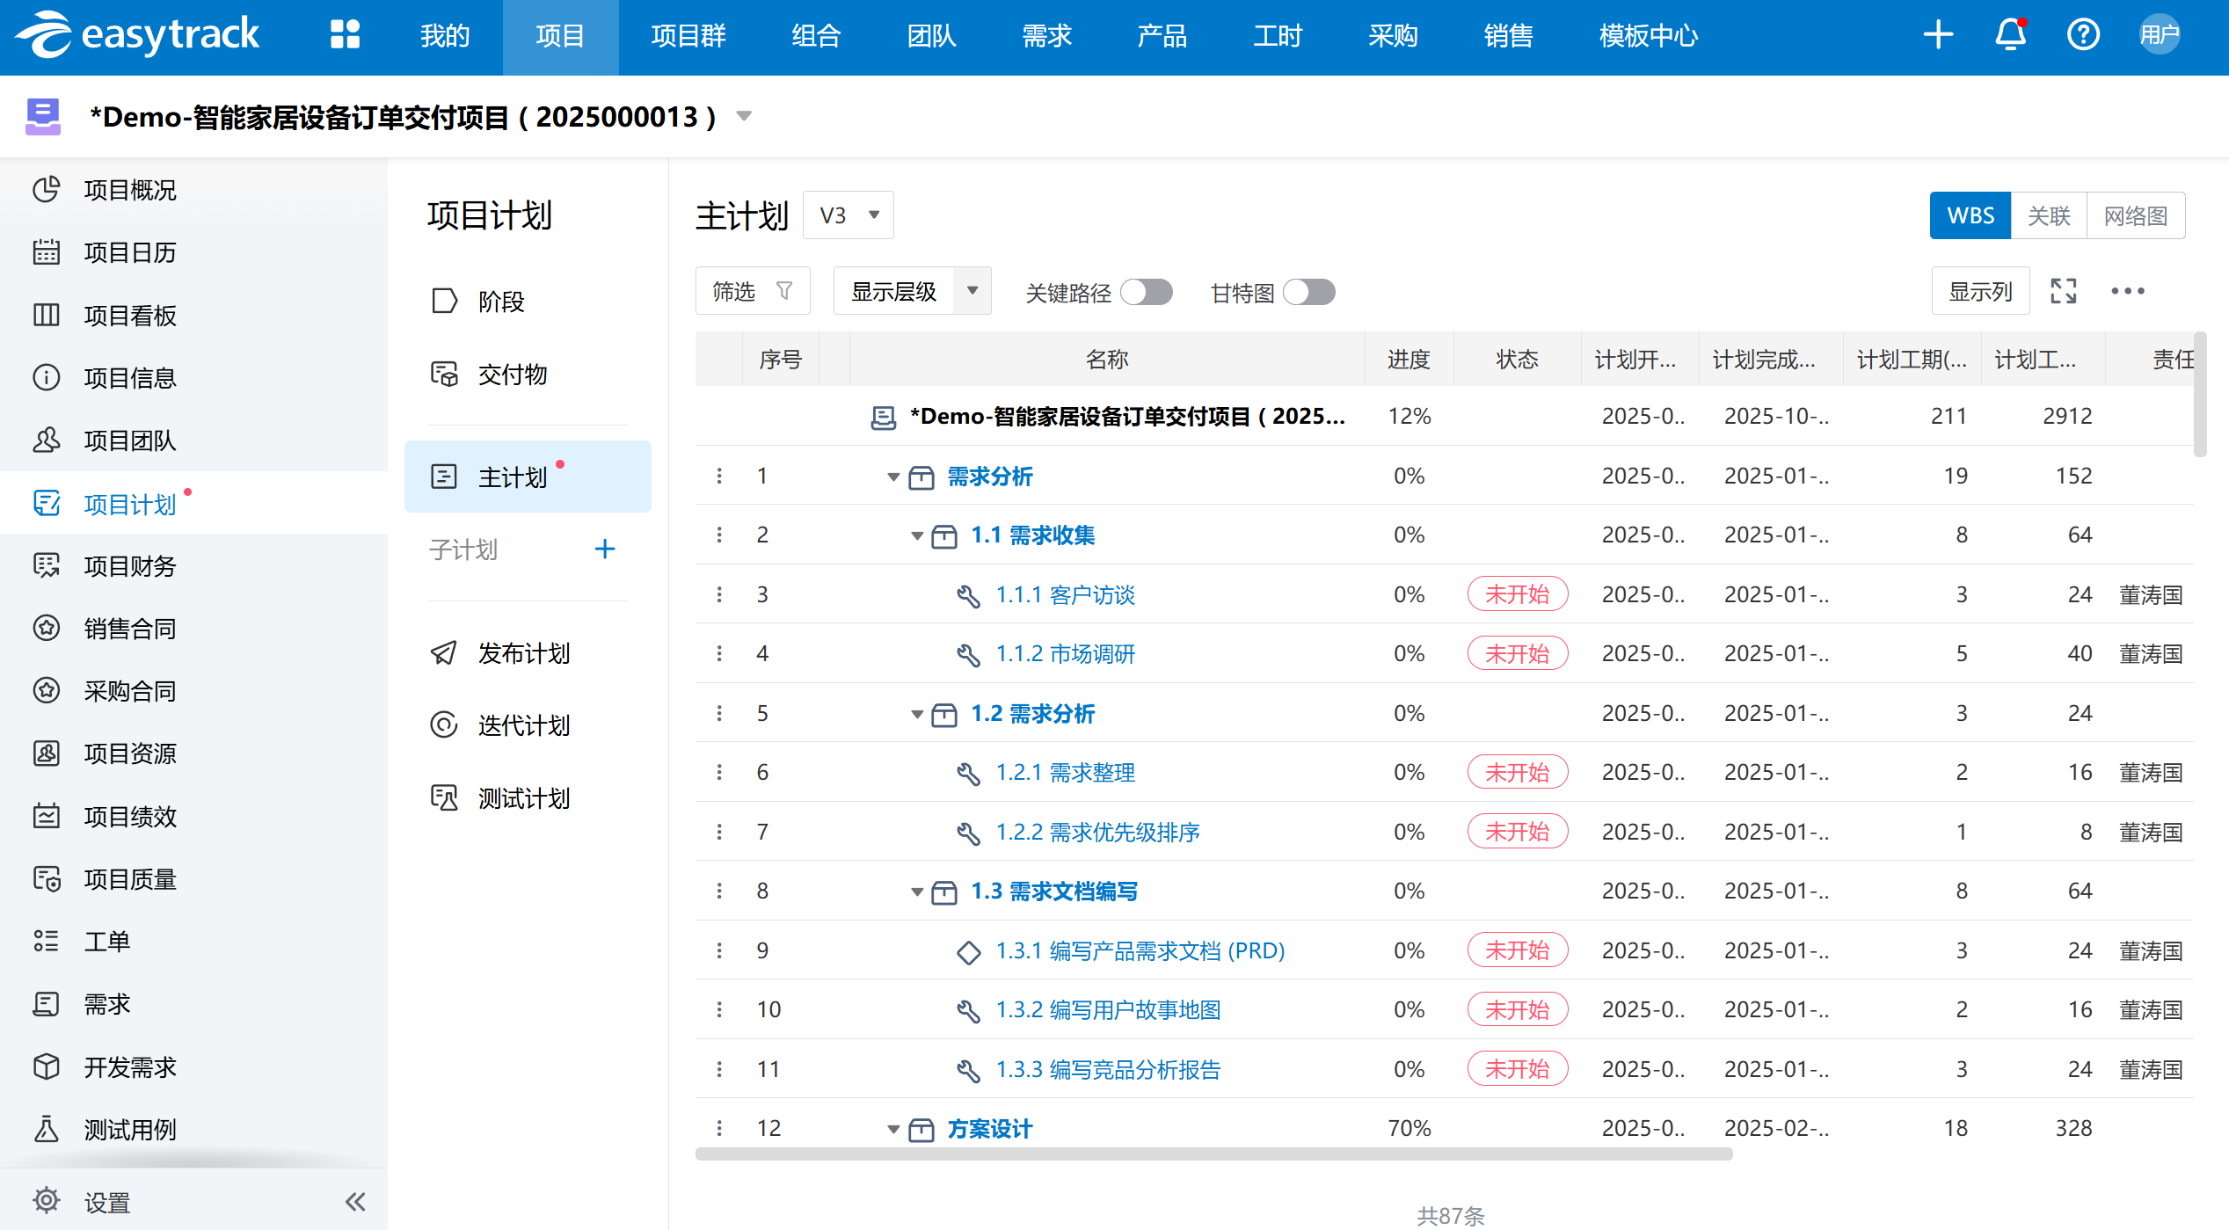Add a sub-plan with plus icon
Screen dimensions: 2229x1230
604,549
